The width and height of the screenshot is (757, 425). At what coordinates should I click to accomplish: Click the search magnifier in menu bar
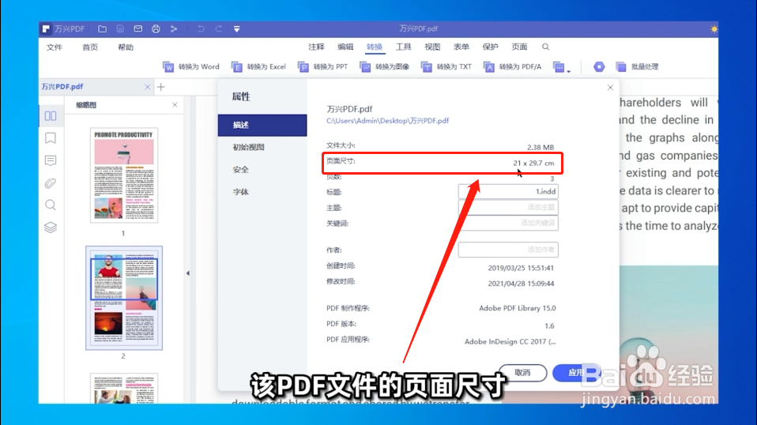(545, 47)
